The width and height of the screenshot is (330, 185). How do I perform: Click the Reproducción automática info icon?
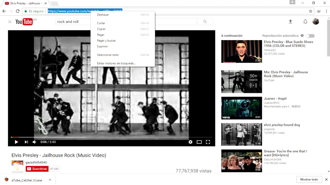(302, 36)
